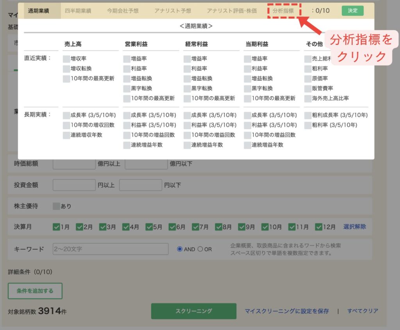This screenshot has height=330, width=400.
Task: Click the 選択解除 link
Action: pyautogui.click(x=355, y=227)
